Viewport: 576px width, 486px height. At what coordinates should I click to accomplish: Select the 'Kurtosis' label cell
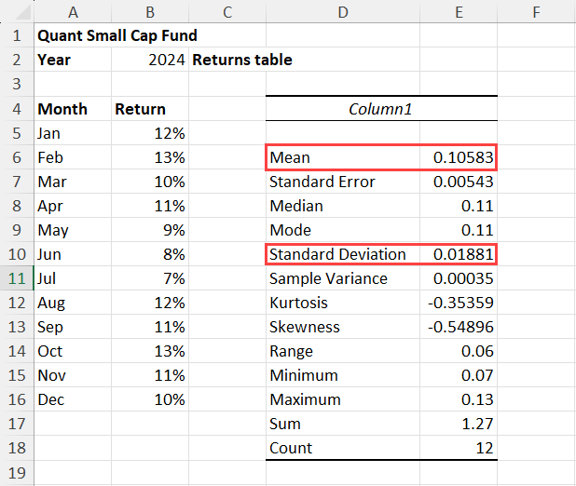343,303
